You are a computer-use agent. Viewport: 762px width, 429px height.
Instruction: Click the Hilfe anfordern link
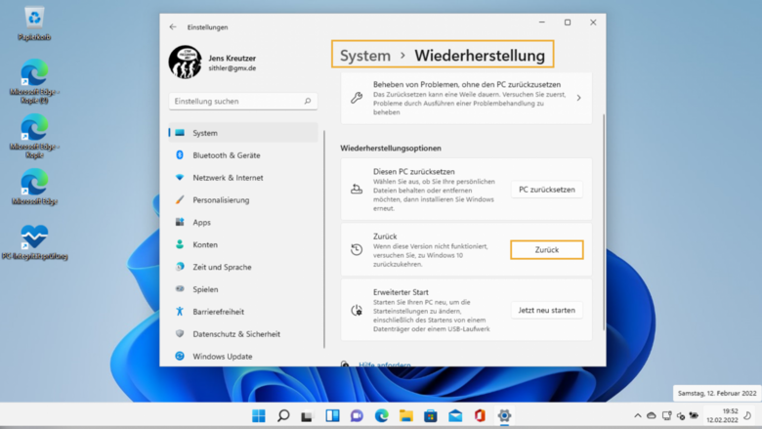click(384, 364)
